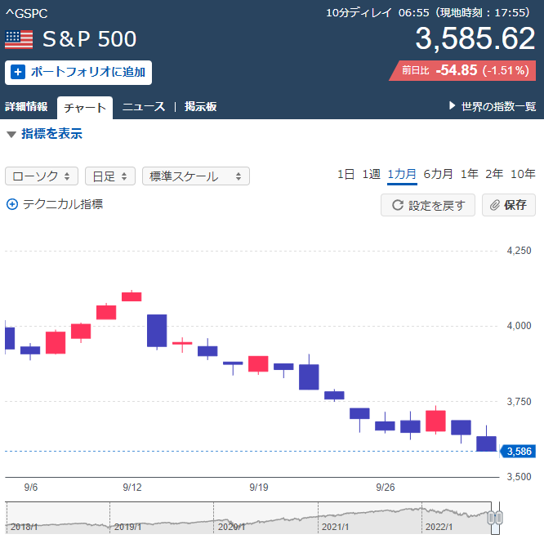The width and height of the screenshot is (544, 539).
Task: Open the 掲示板 tab
Action: click(x=201, y=106)
